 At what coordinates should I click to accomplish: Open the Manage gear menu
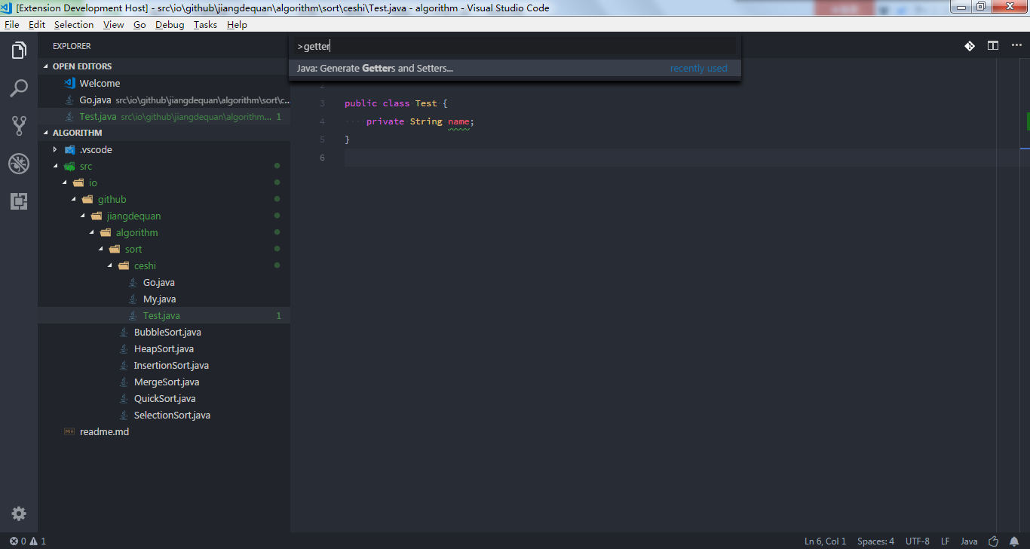(19, 514)
